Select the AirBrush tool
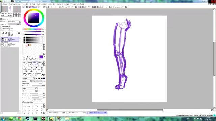Viewport: 216px width, 121px height. coord(30,63)
